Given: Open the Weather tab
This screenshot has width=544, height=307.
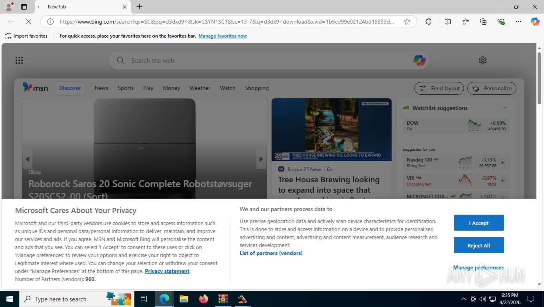Looking at the screenshot, I should [200, 88].
